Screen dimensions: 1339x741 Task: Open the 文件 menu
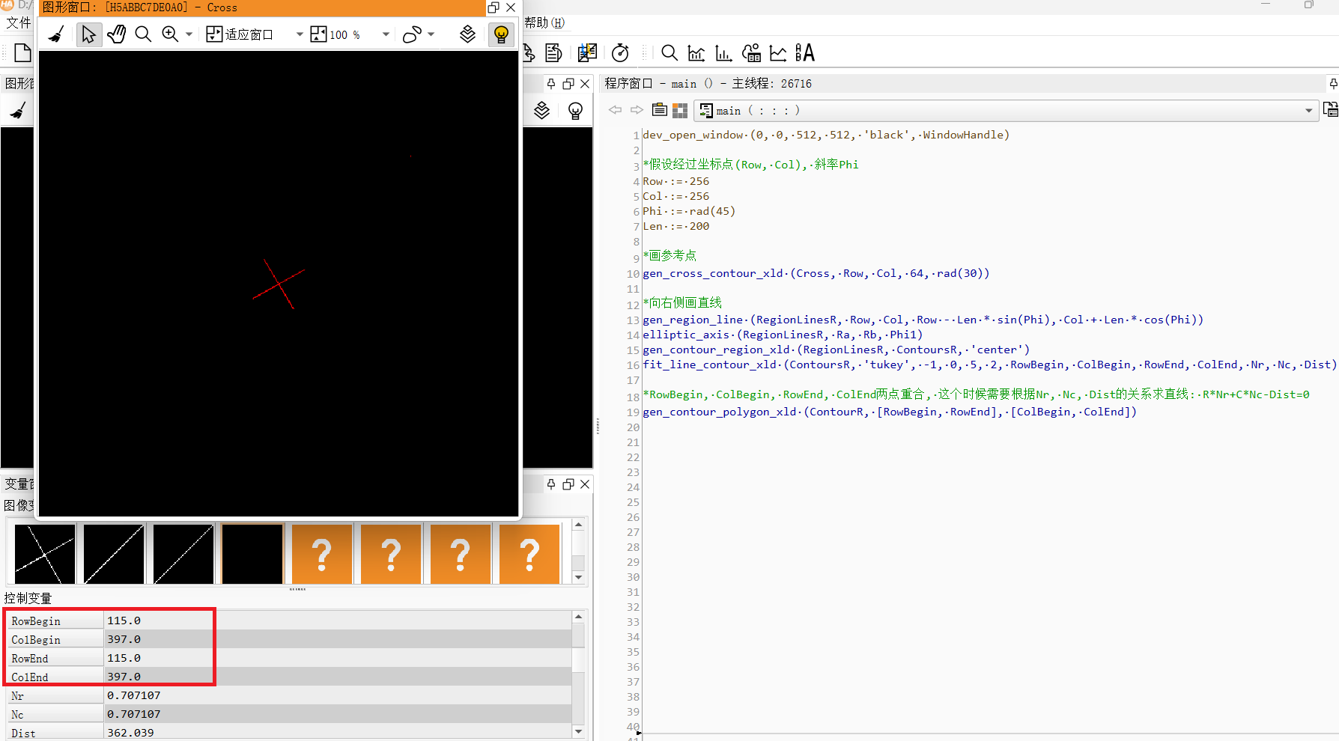[19, 22]
